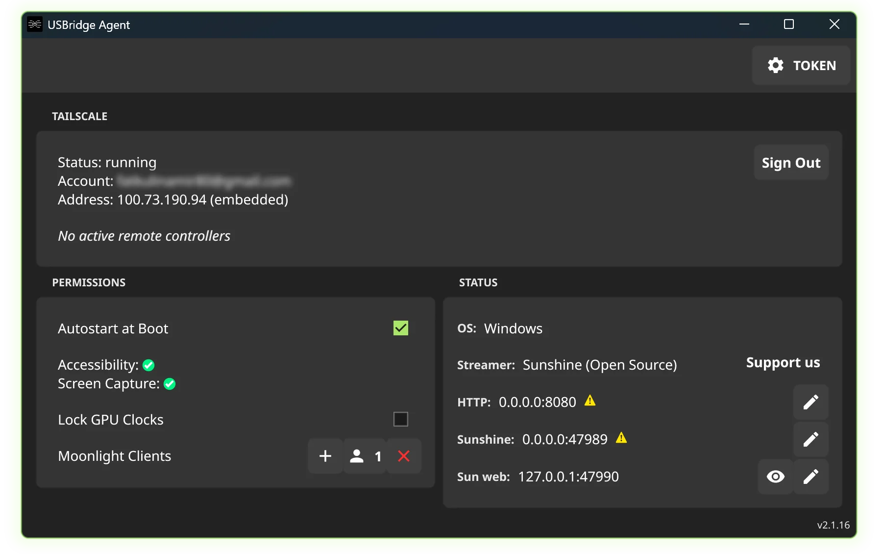Click the Status: running text
The width and height of the screenshot is (884, 554).
(x=107, y=163)
